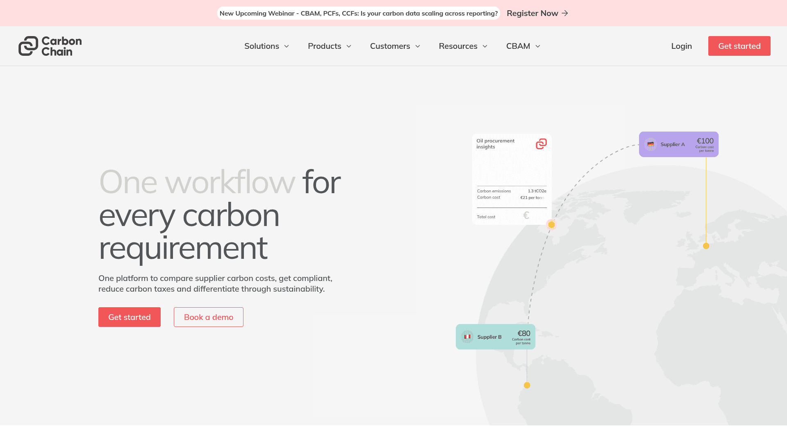787x443 pixels.
Task: Click the 1.3 tCO2e carbon emissions value
Action: point(537,191)
